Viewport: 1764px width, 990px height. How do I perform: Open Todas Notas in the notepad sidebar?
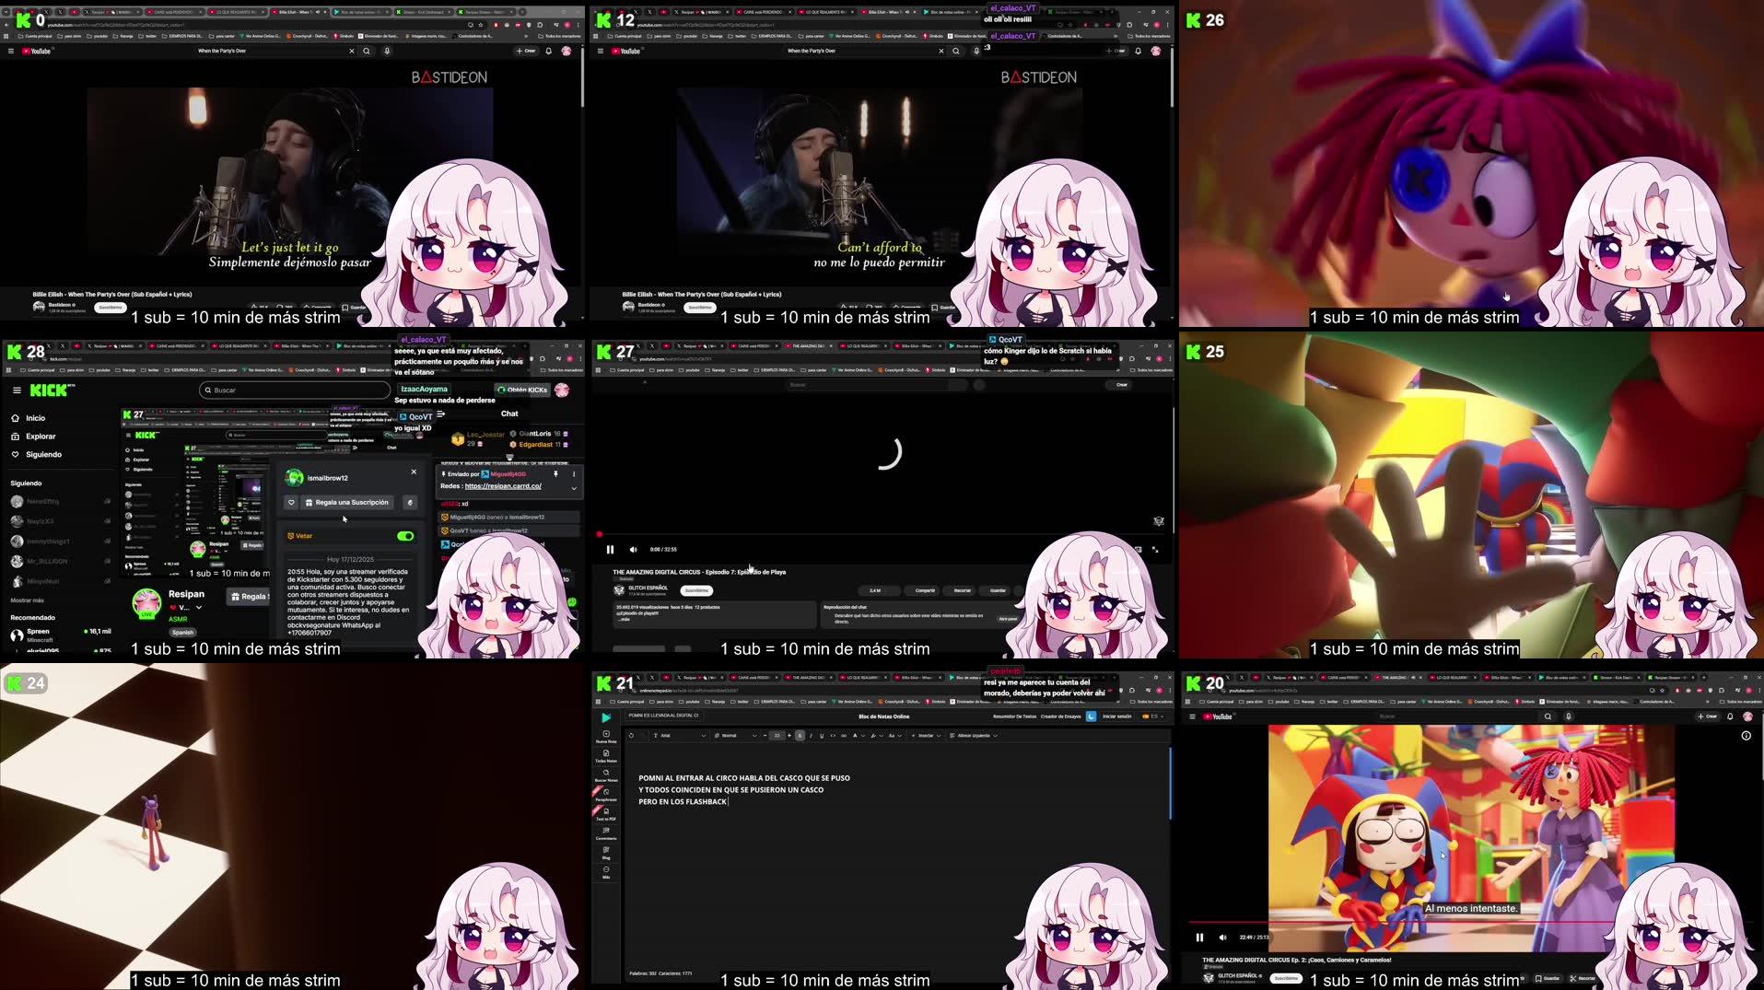(606, 757)
